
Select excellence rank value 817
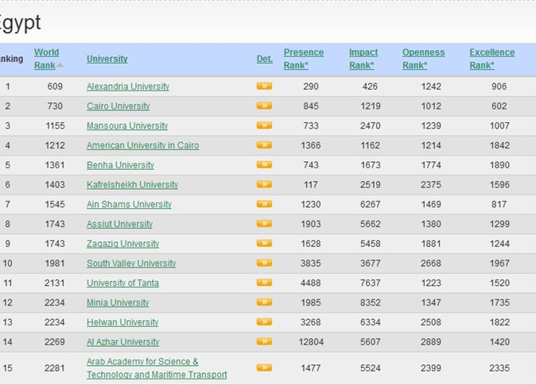click(499, 204)
